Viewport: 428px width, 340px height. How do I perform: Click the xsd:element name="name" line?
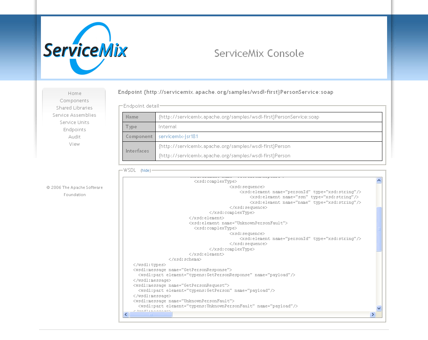[x=306, y=203]
